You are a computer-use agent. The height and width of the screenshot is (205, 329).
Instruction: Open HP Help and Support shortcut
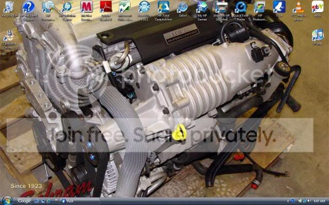pyautogui.click(x=29, y=11)
